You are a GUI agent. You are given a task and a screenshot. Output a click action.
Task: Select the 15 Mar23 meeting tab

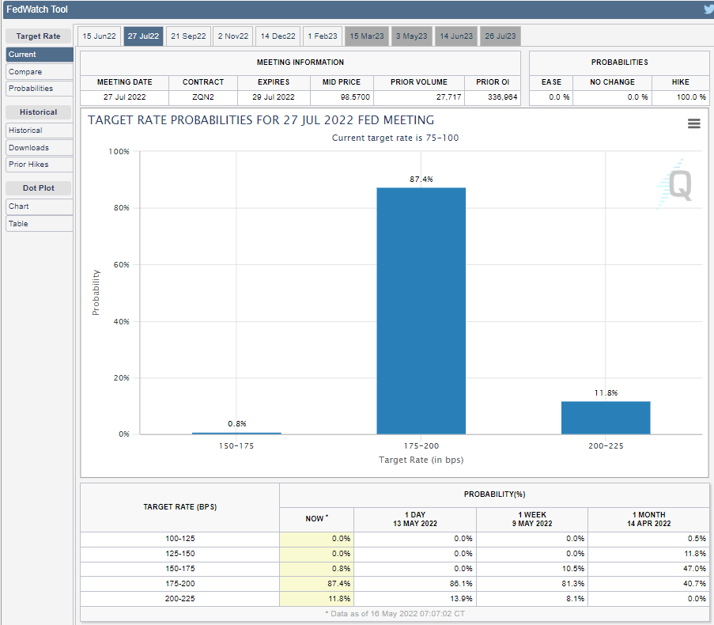[366, 36]
